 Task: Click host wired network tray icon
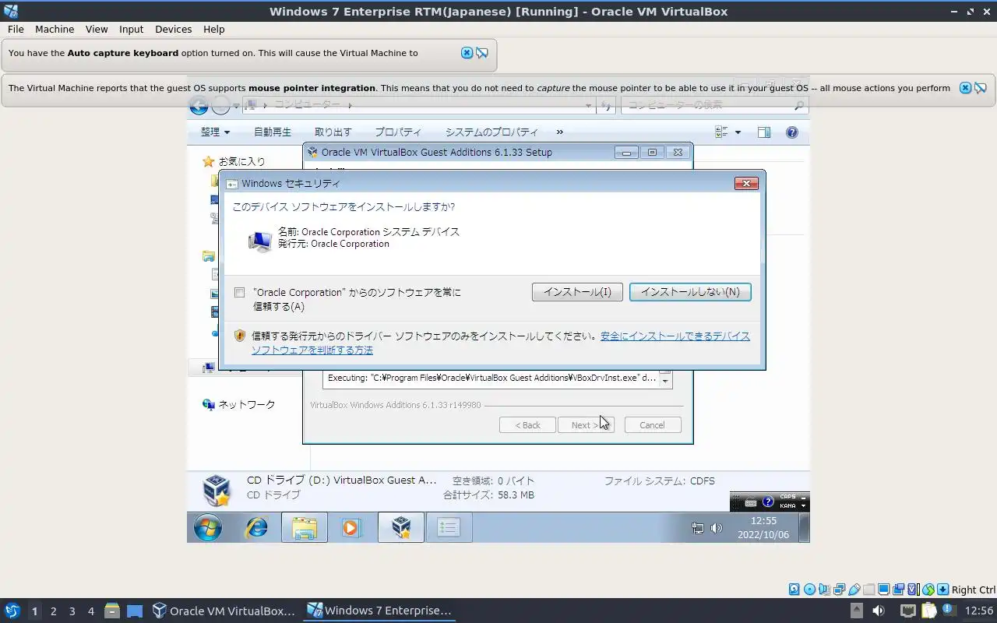pos(908,611)
